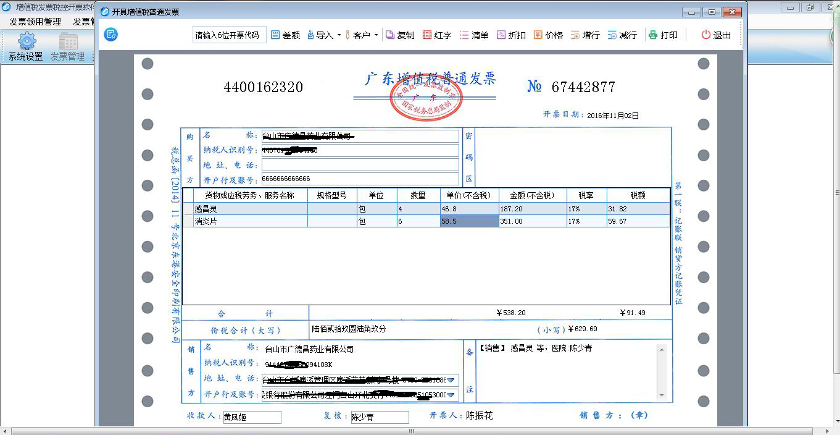Select the 红字 red invoice tool
The height and width of the screenshot is (435, 840).
click(437, 35)
